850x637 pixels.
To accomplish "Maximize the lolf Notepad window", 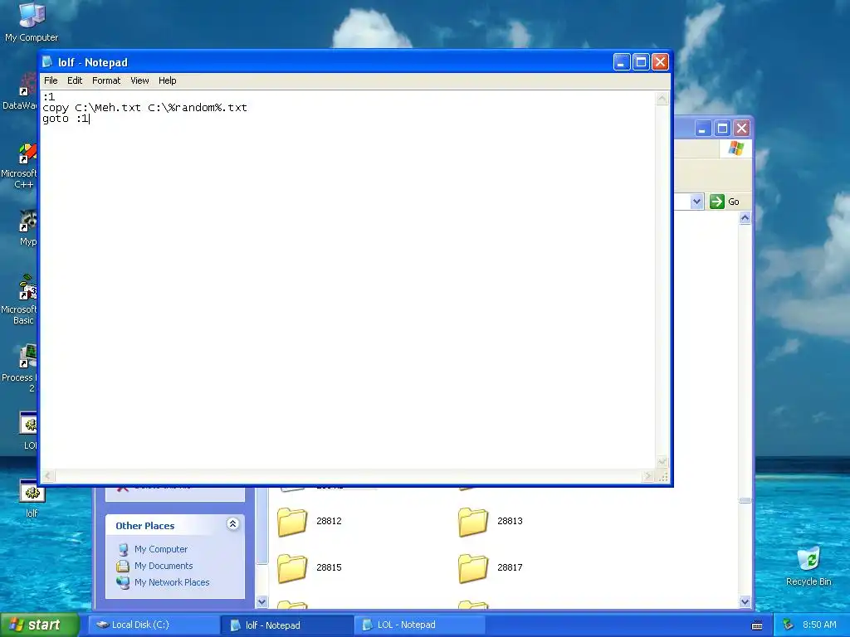I will pyautogui.click(x=641, y=62).
